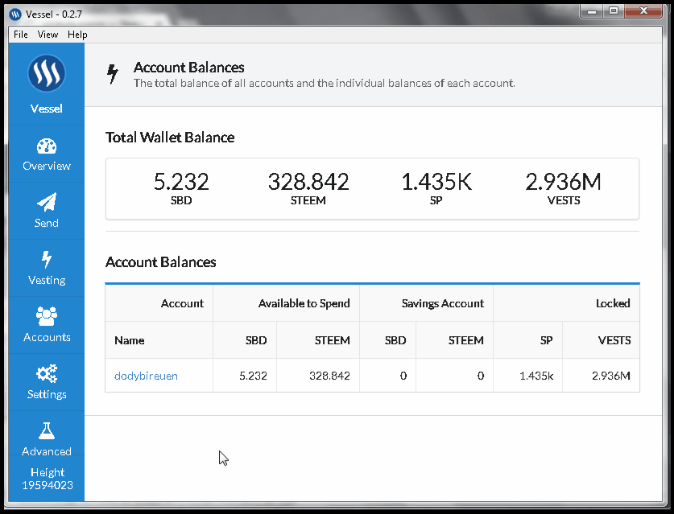This screenshot has width=674, height=514.
Task: Open the Advanced flask icon
Action: [x=47, y=430]
